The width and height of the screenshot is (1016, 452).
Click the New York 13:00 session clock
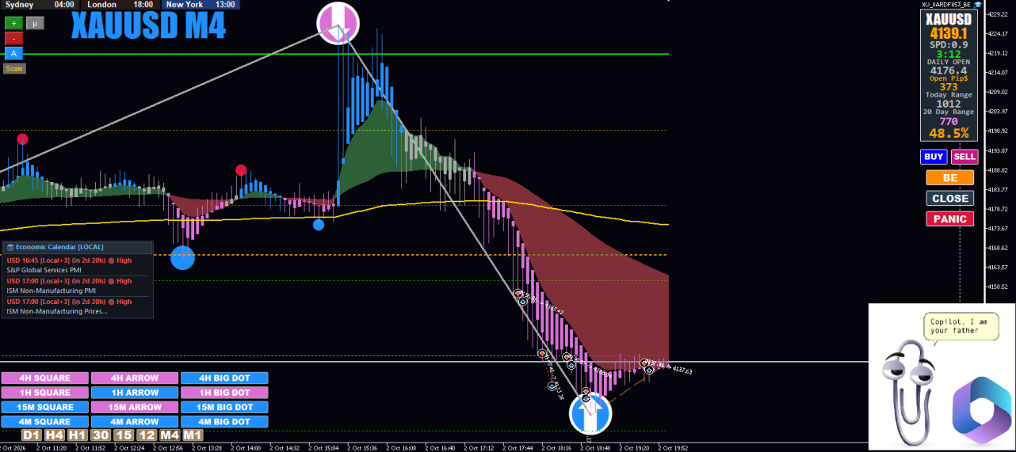201,5
